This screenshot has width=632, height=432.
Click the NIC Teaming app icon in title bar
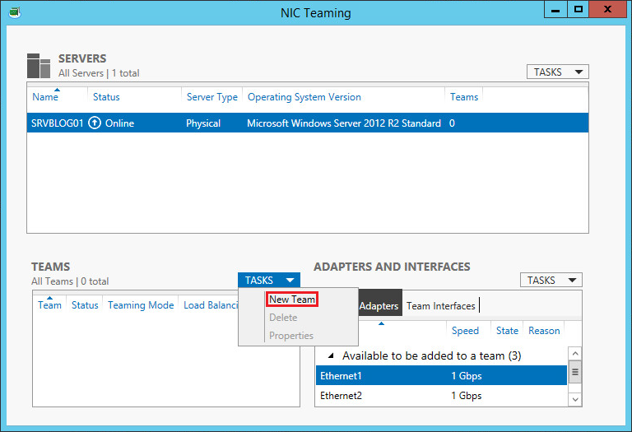[x=14, y=12]
